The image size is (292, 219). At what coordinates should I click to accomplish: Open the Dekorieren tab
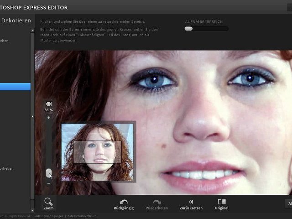(16, 21)
